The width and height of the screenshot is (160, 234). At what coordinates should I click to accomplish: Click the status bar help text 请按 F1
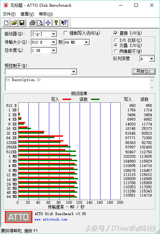point(31,231)
